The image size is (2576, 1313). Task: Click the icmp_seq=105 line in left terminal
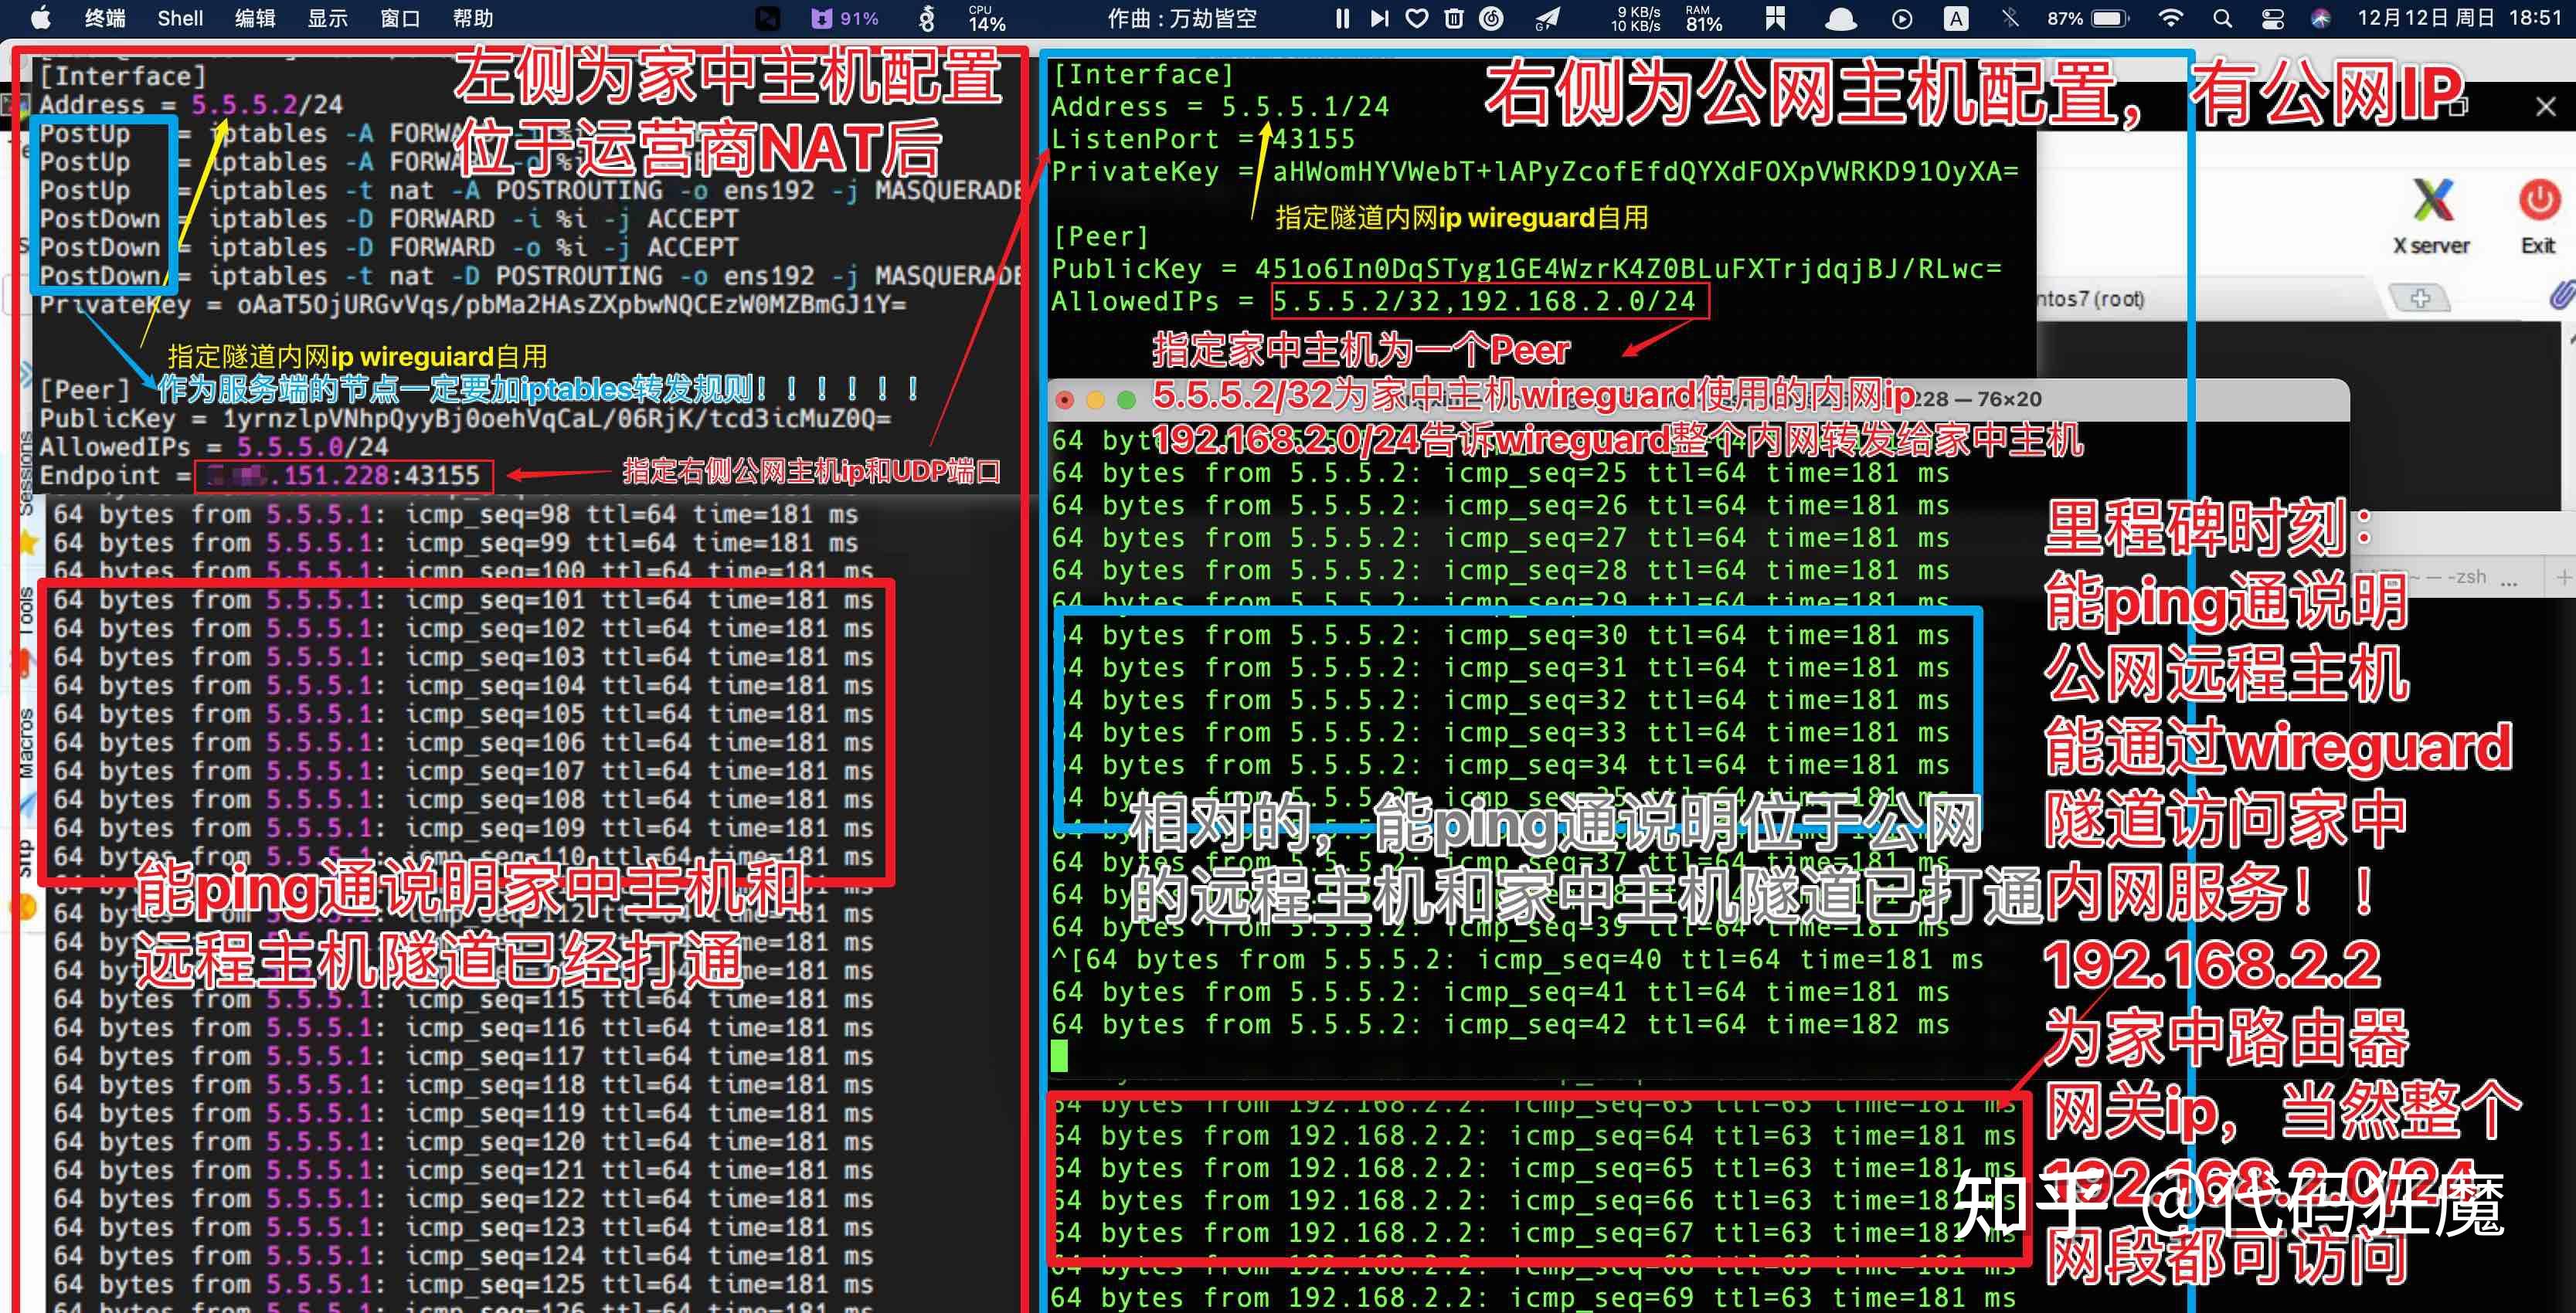point(463,714)
